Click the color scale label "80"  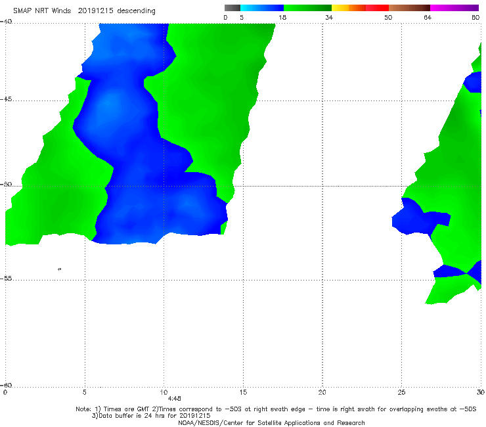[475, 17]
